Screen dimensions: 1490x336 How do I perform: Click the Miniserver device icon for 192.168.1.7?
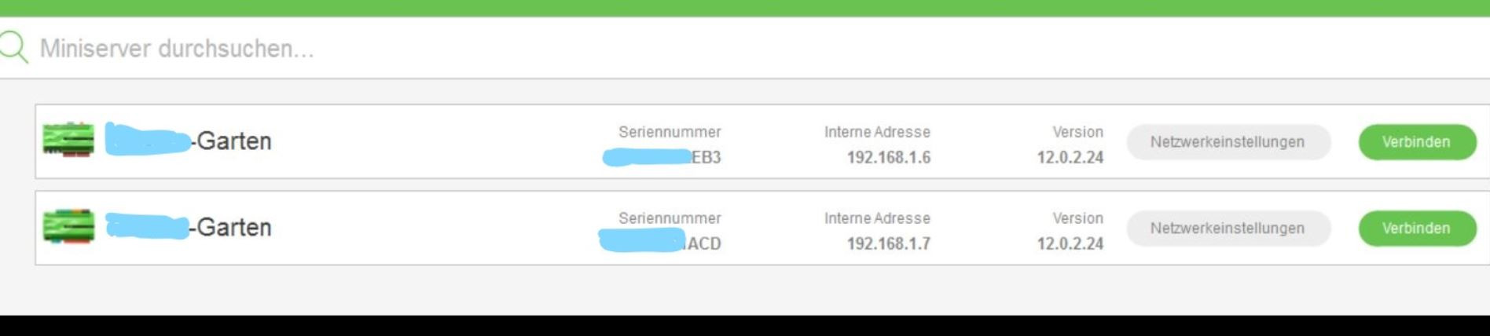pyautogui.click(x=68, y=227)
